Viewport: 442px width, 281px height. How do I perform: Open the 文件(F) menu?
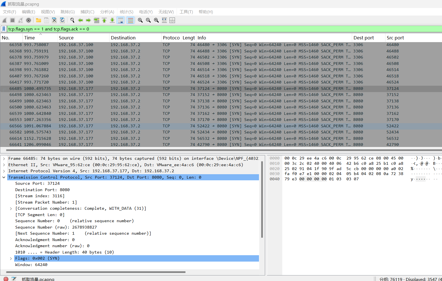(x=9, y=12)
